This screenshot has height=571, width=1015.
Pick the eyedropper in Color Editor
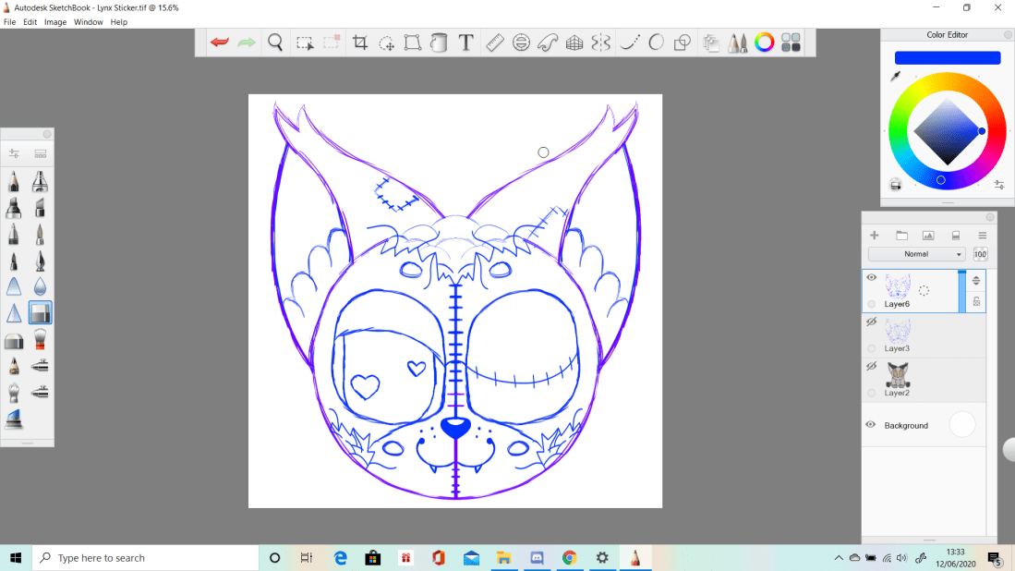click(x=896, y=76)
